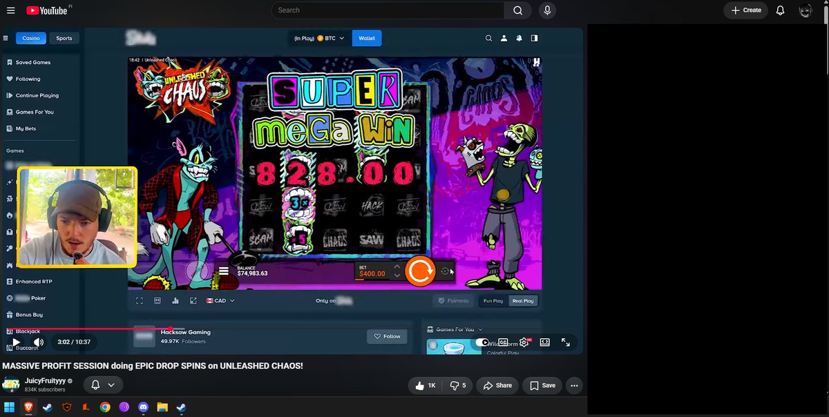Image resolution: width=829 pixels, height=417 pixels.
Task: Open the slot game hamburger menu
Action: point(224,271)
